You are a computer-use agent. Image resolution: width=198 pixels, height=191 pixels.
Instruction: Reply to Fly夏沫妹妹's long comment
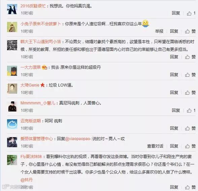point(174,187)
